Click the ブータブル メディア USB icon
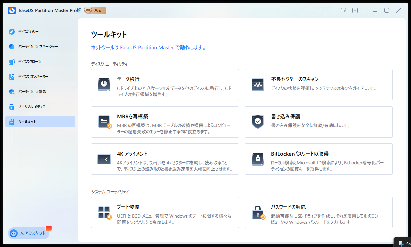Viewport: 411px width, 247px height. point(12,107)
